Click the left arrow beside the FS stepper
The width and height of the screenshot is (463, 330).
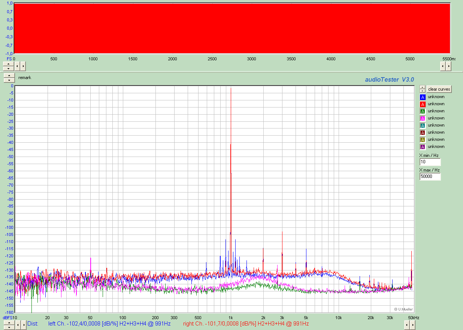(17, 66)
